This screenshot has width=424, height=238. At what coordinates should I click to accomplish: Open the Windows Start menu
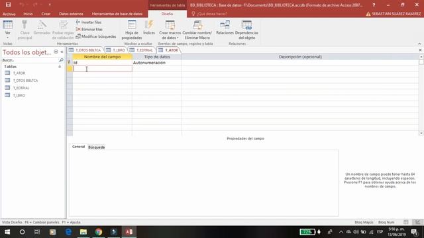(7, 232)
